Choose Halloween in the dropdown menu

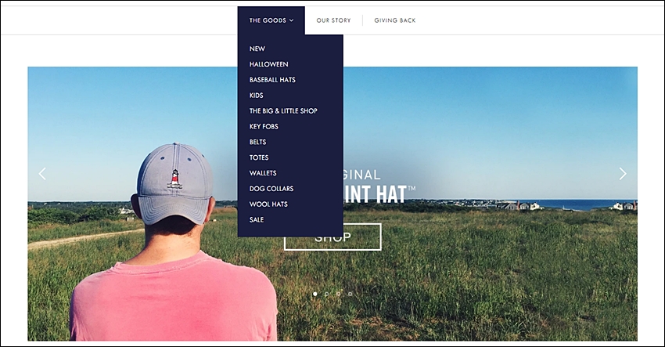point(268,64)
